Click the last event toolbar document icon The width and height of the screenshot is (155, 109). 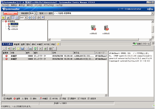point(54,48)
